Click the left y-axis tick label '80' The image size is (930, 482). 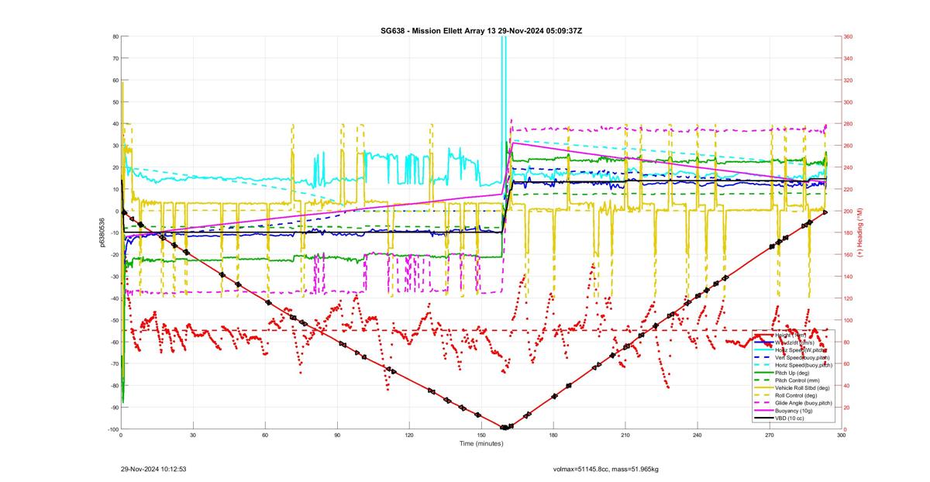115,36
